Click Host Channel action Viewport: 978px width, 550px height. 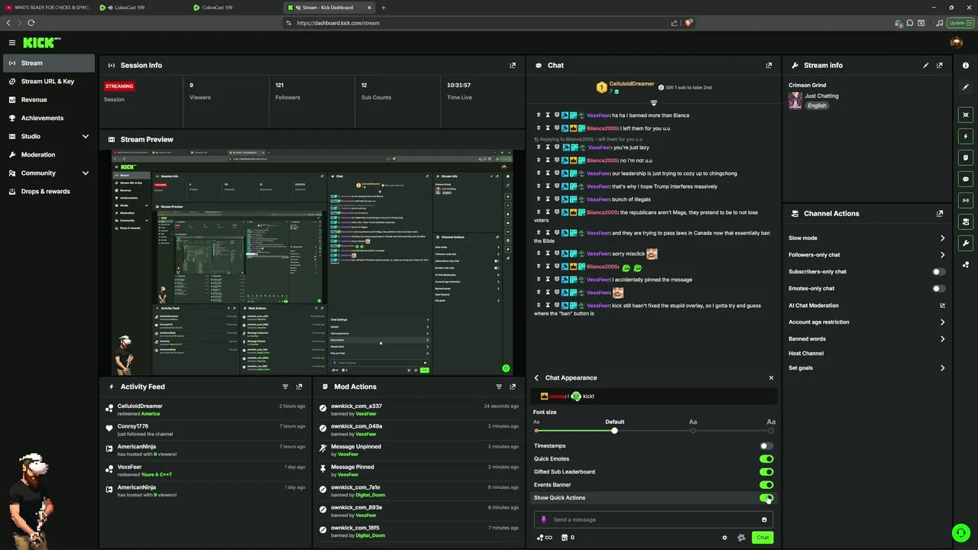[x=806, y=354]
